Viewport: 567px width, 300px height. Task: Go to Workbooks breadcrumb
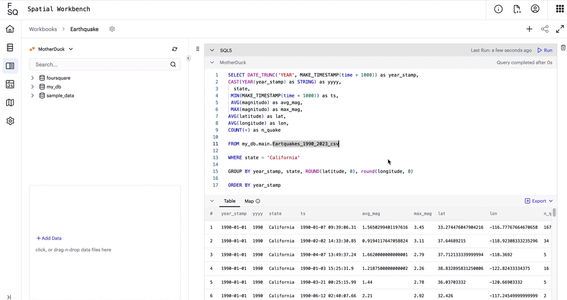click(x=43, y=29)
